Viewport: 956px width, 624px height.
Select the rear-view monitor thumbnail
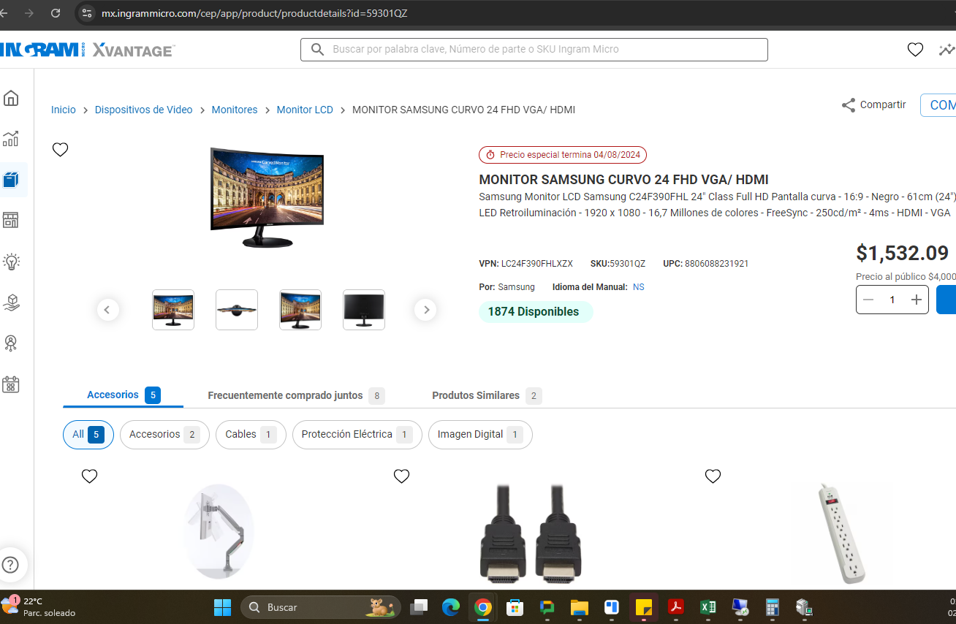tap(364, 310)
